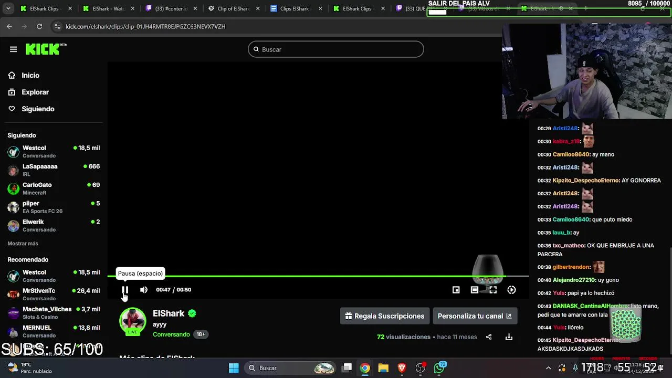Click the Conversando category link
The width and height of the screenshot is (672, 378).
click(171, 334)
